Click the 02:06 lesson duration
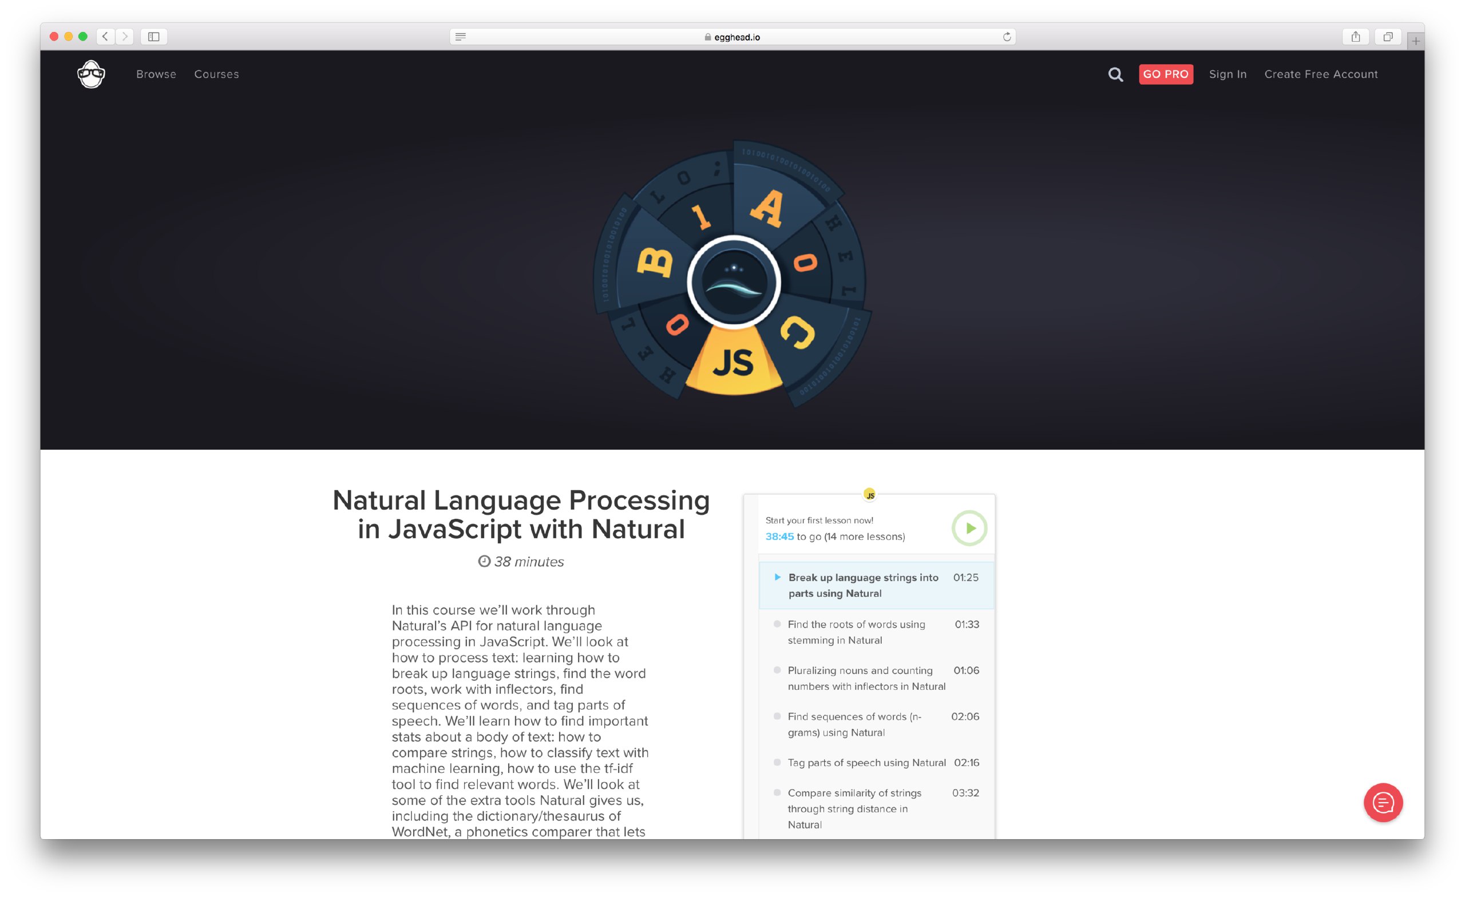The height and width of the screenshot is (897, 1465). tap(965, 717)
